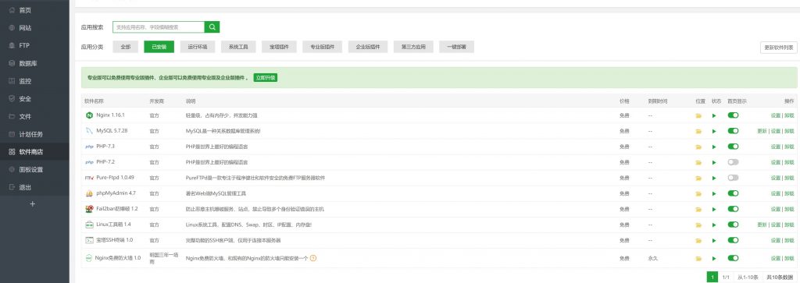Click the question mark help icon in Nginx免费防火墙 description

tap(313, 258)
